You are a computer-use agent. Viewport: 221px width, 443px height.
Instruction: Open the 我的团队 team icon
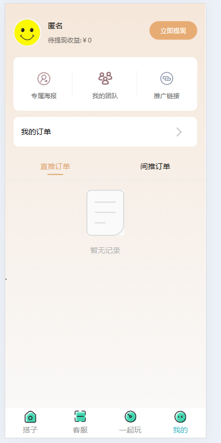tap(105, 78)
